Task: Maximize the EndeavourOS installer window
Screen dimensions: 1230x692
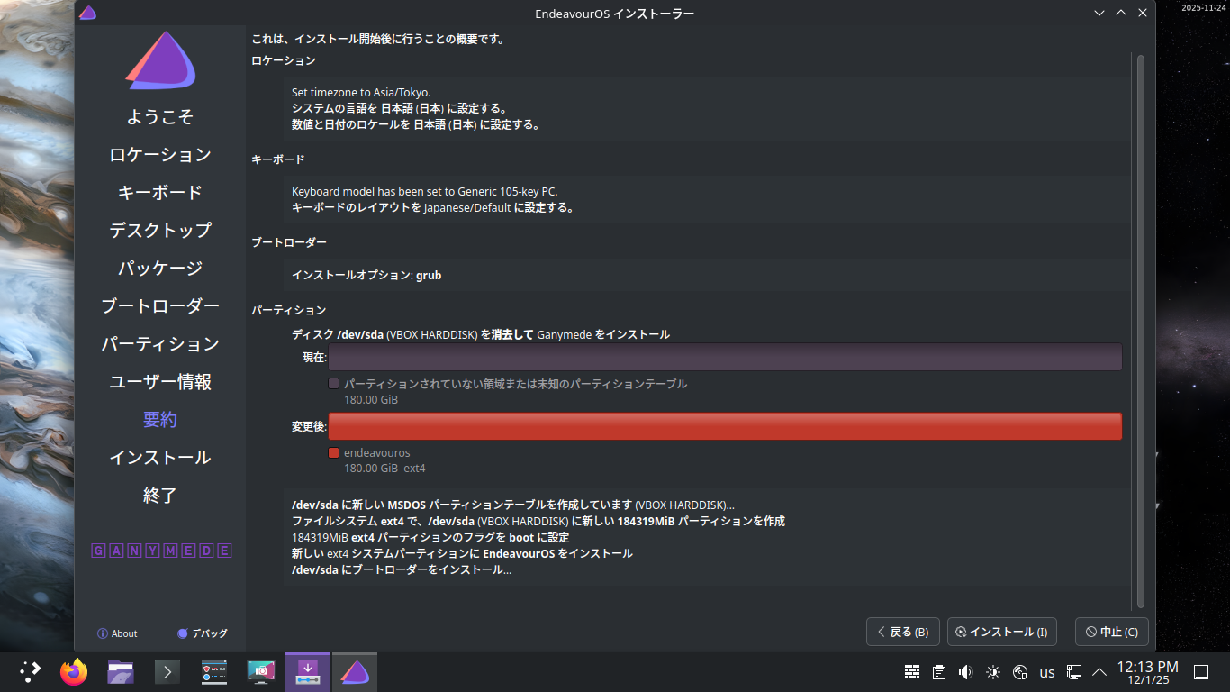Action: (1121, 13)
